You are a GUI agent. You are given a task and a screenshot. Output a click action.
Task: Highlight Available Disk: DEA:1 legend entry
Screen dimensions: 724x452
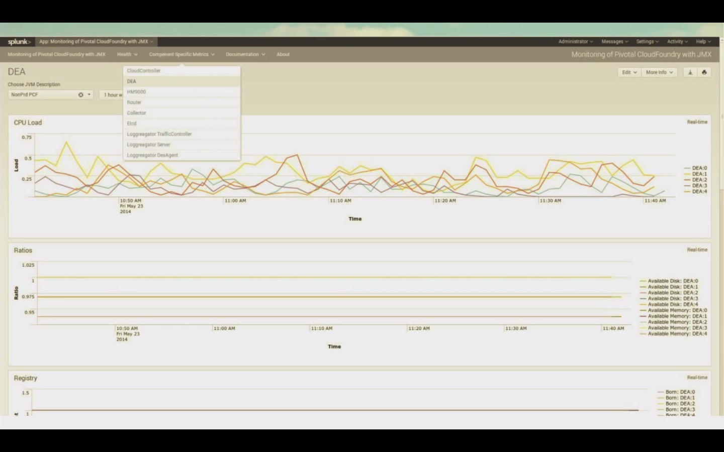pyautogui.click(x=669, y=287)
